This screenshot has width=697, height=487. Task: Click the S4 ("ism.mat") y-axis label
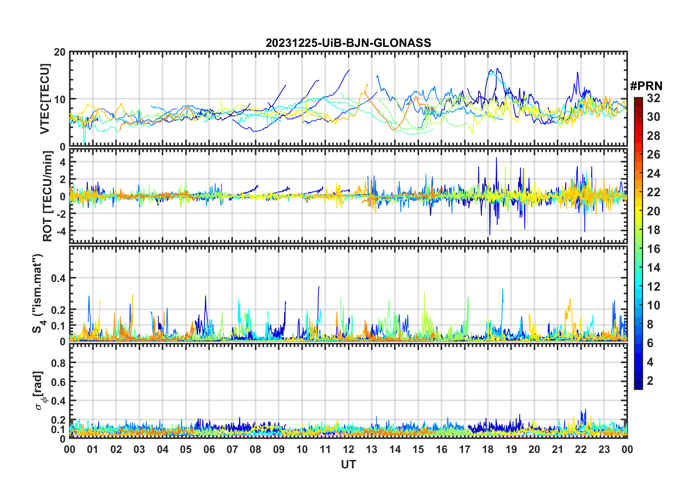click(x=38, y=294)
